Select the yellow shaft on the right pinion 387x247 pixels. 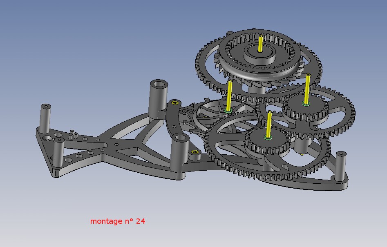(x=307, y=89)
